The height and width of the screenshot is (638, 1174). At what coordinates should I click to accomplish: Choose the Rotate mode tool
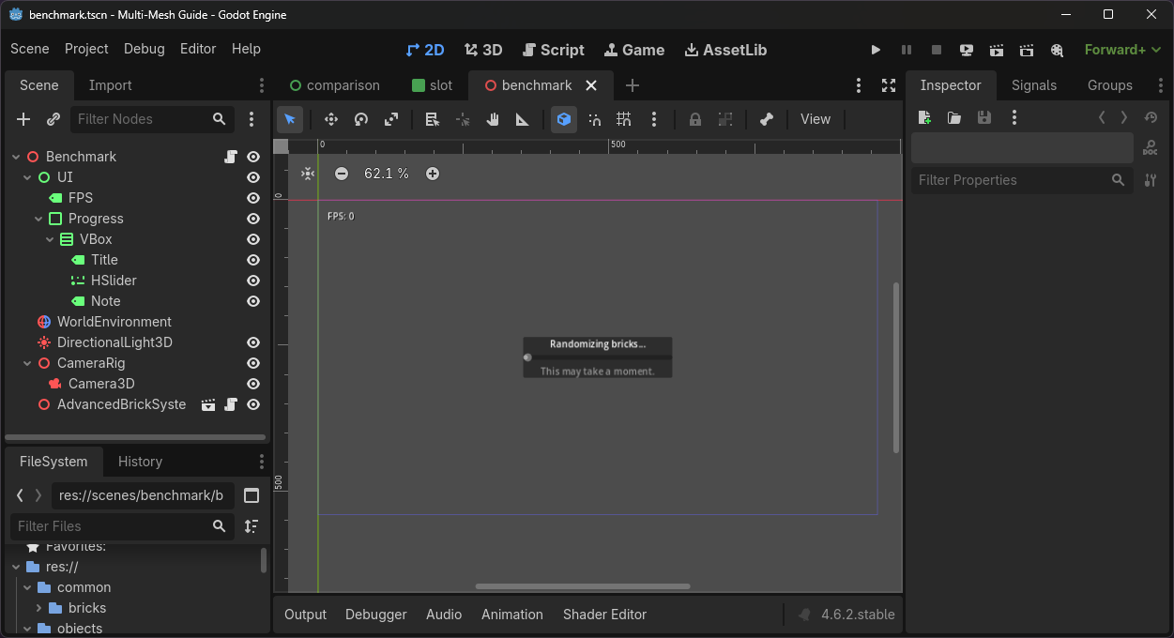tap(361, 119)
